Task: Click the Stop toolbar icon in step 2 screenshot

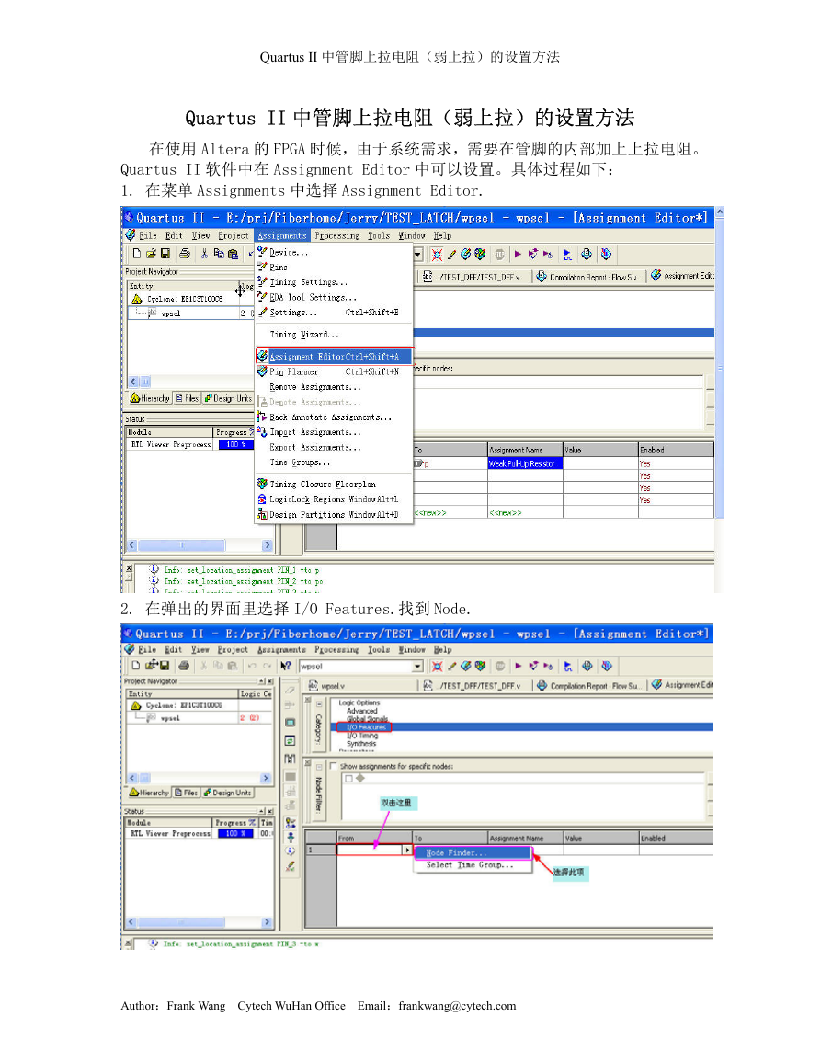Action: tap(500, 667)
